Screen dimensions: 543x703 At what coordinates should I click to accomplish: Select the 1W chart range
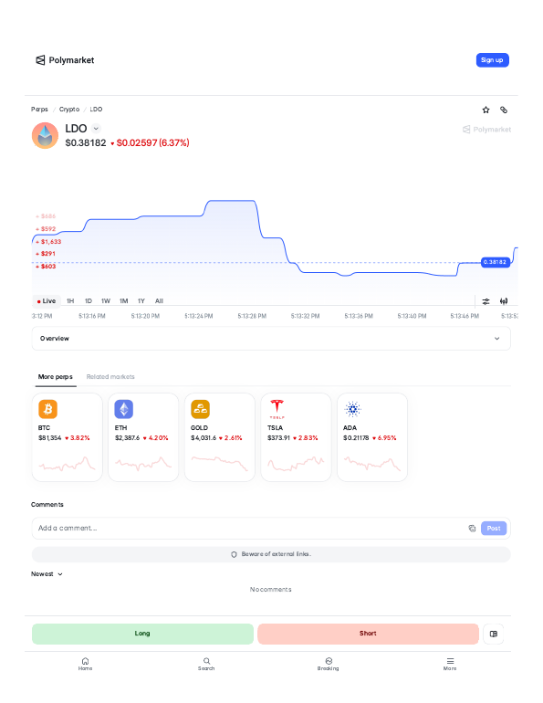tap(106, 301)
